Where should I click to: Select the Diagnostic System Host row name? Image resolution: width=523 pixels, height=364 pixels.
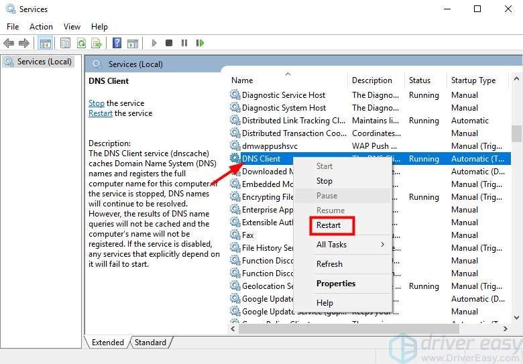(284, 108)
